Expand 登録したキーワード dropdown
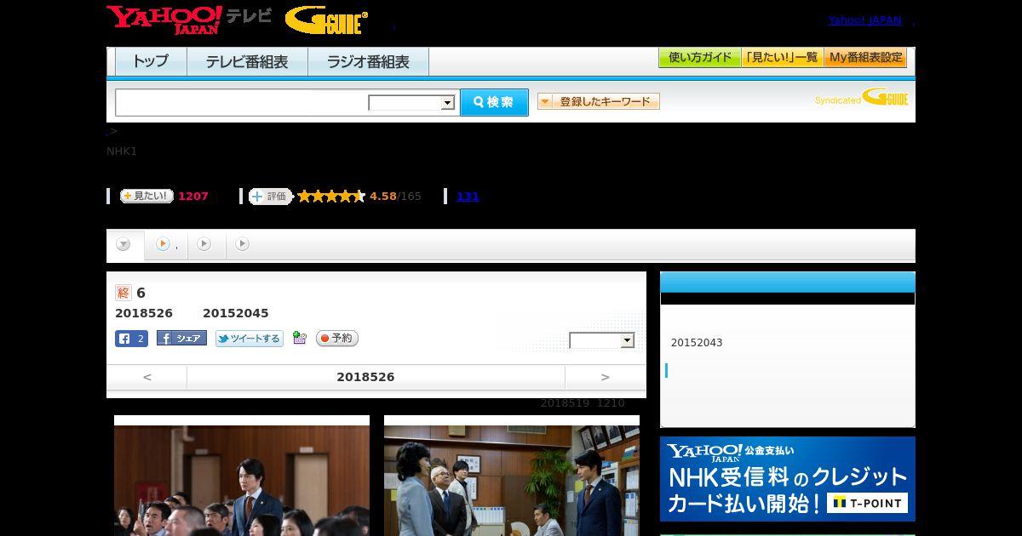1022x536 pixels. 599,101
